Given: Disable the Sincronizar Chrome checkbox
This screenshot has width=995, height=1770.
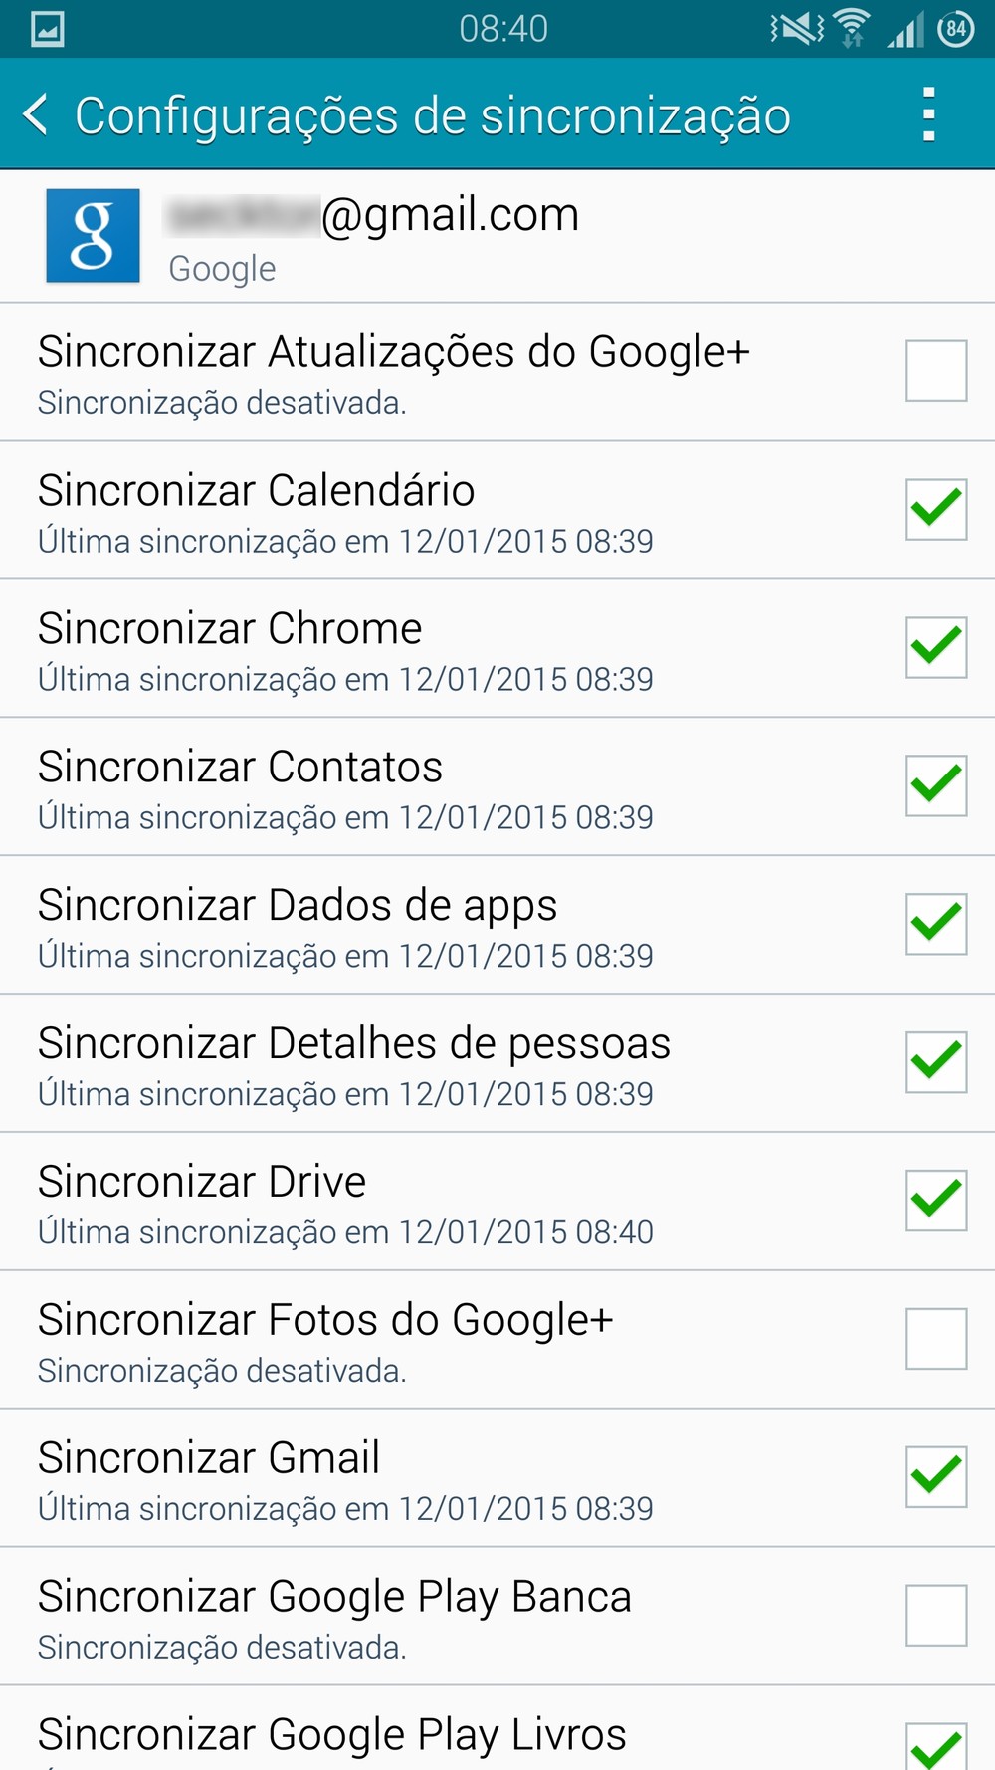Looking at the screenshot, I should pyautogui.click(x=935, y=647).
